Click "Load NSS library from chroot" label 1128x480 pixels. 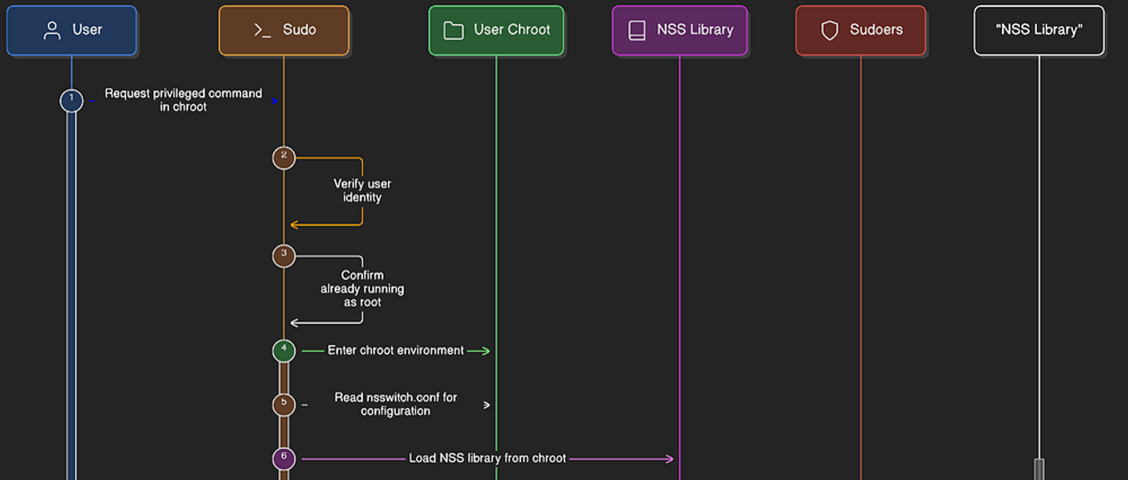tap(487, 458)
